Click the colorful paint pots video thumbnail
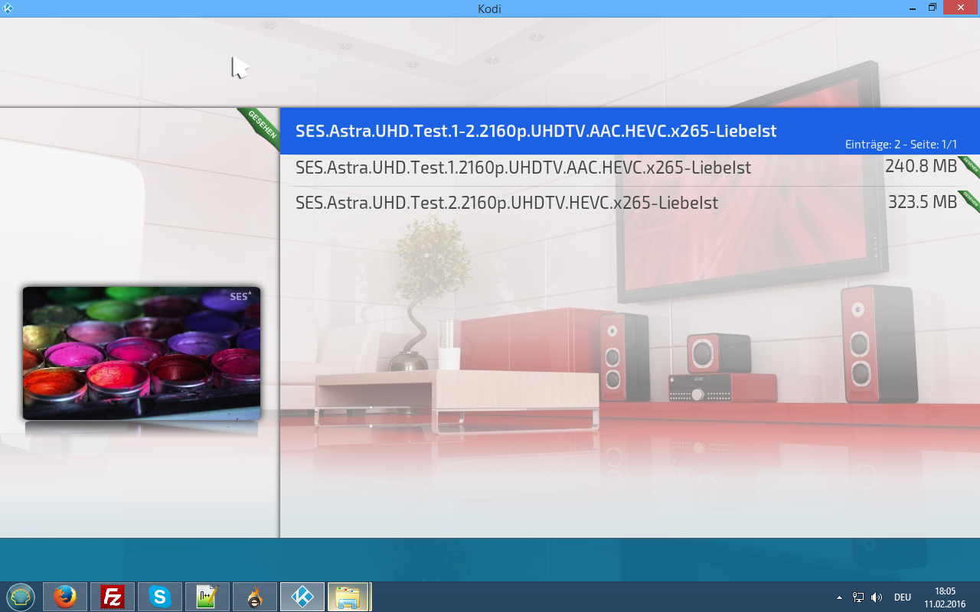980x612 pixels. pos(142,353)
